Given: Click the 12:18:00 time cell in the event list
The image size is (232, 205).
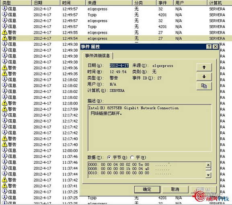Looking at the screenshot, I should (70, 103).
